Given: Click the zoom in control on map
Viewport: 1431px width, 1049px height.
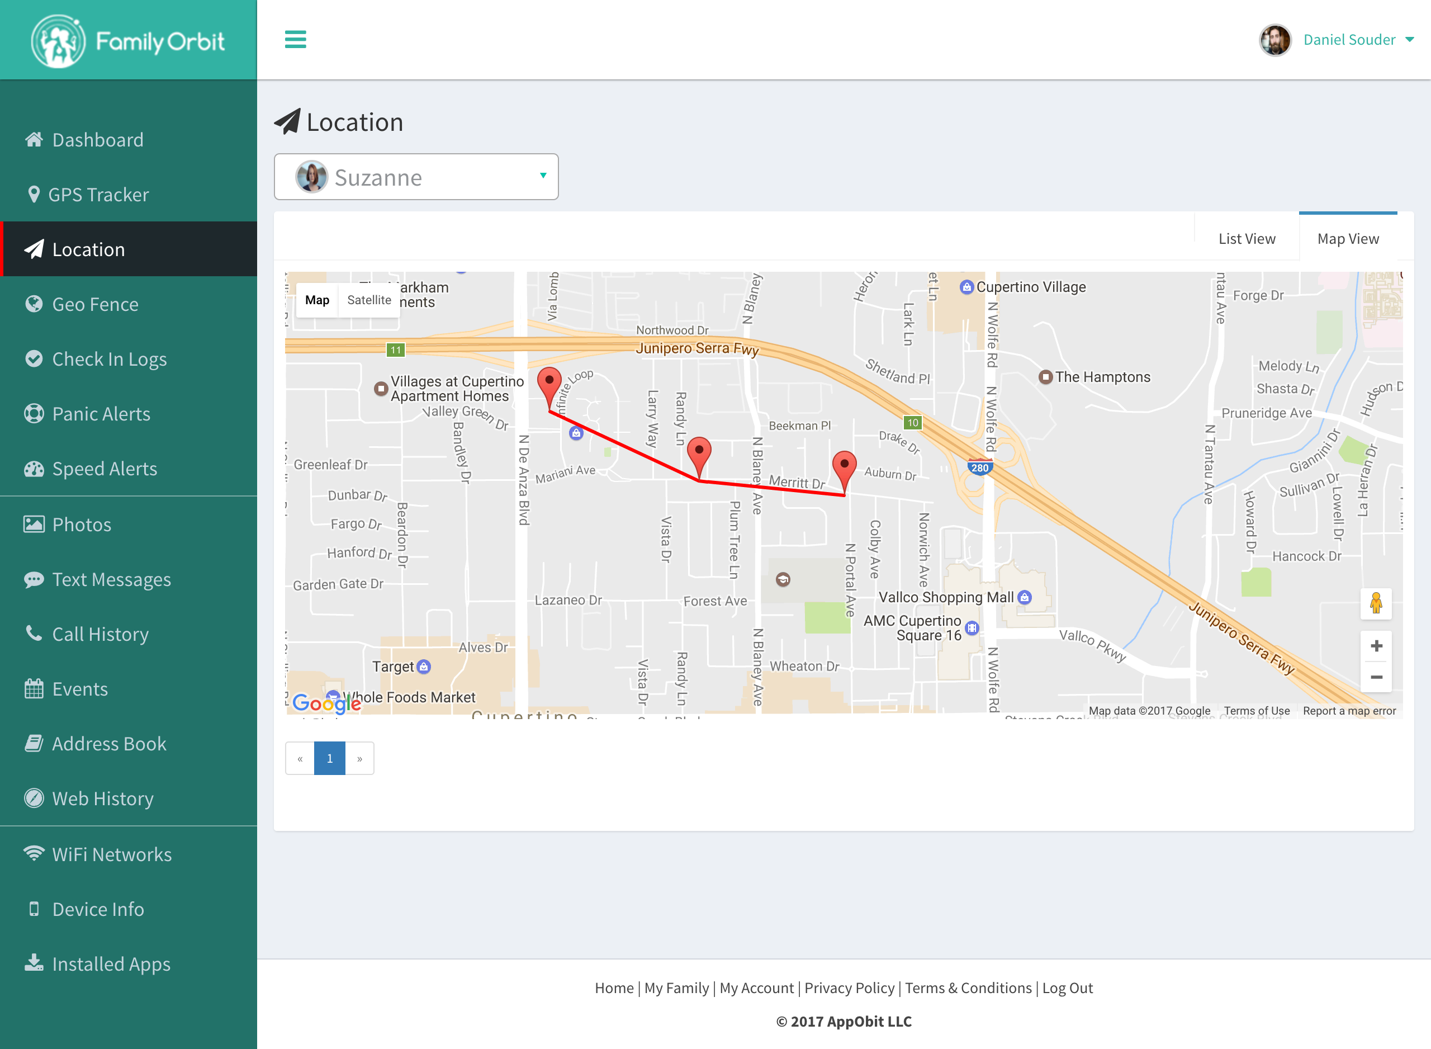Looking at the screenshot, I should coord(1377,646).
